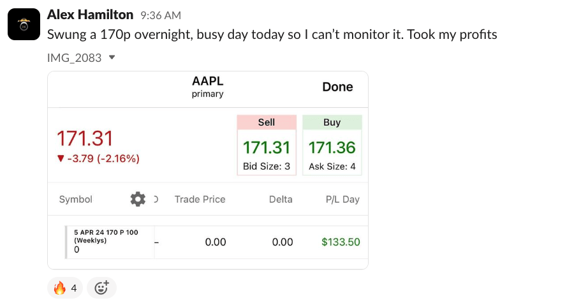The image size is (588, 305).
Task: Select the 171.36 ask price box
Action: coord(332,153)
